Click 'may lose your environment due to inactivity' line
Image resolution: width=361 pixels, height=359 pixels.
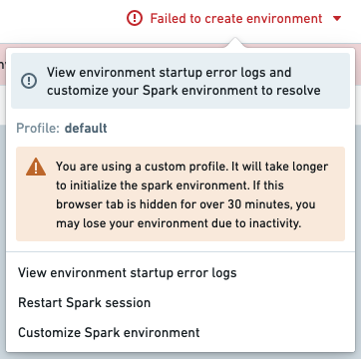click(179, 223)
